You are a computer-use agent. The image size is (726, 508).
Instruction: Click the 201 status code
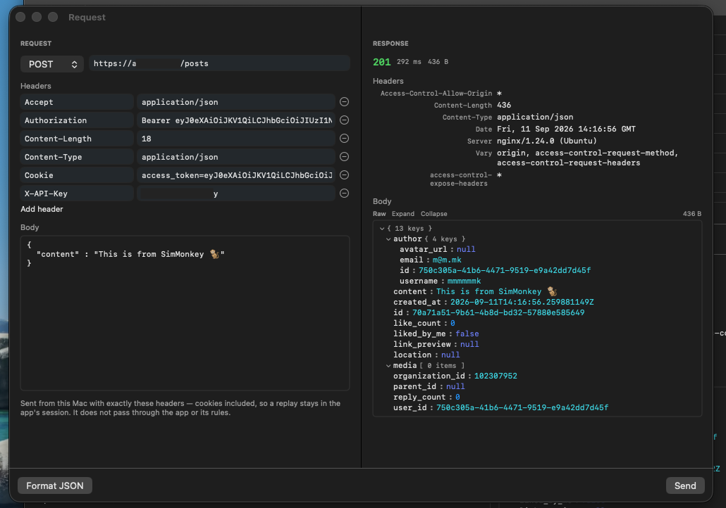point(382,62)
